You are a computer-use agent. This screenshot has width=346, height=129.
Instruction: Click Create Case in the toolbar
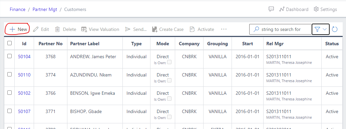click(x=168, y=30)
